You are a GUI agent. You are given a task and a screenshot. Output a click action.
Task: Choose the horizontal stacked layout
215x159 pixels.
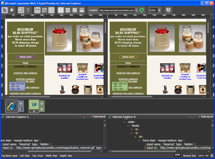coord(68,10)
